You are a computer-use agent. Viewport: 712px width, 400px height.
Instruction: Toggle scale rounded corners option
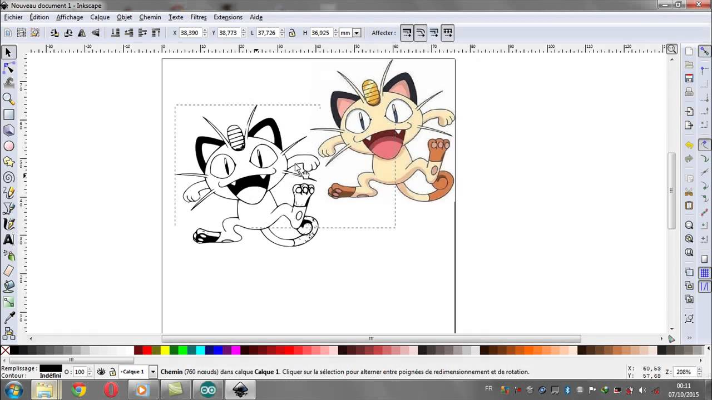pos(421,33)
